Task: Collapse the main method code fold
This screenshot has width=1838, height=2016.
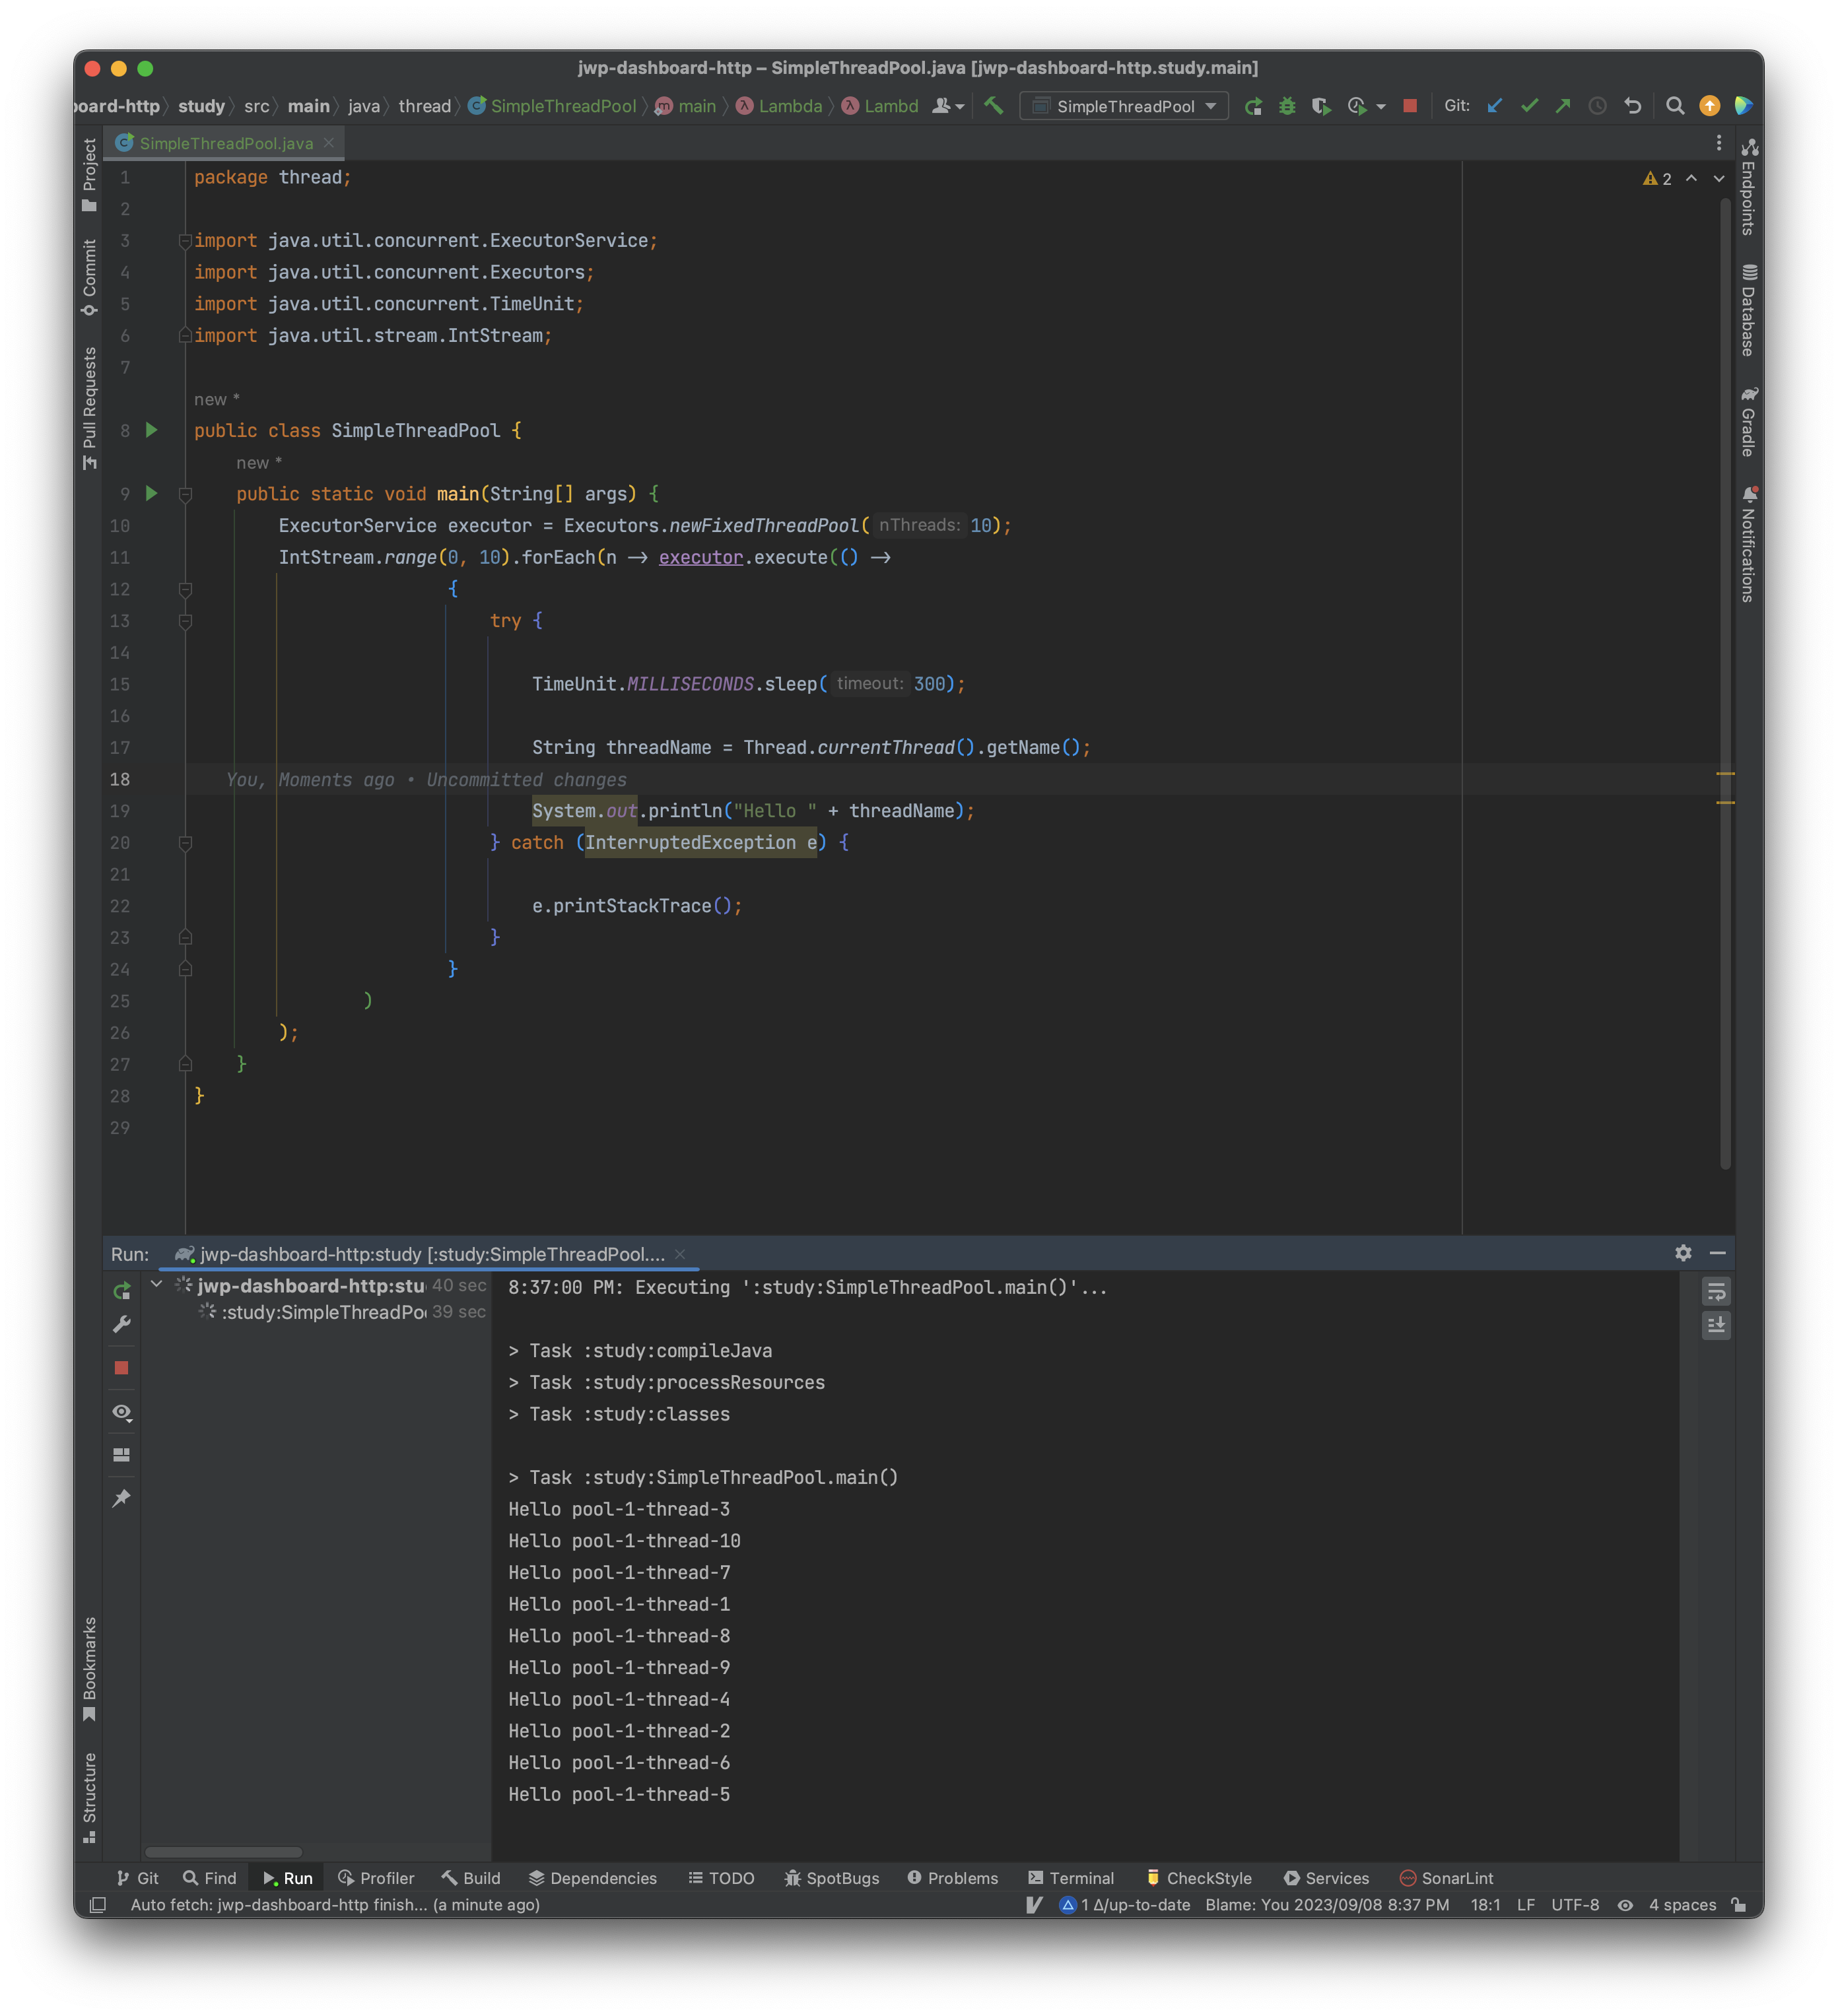Action: pyautogui.click(x=185, y=494)
